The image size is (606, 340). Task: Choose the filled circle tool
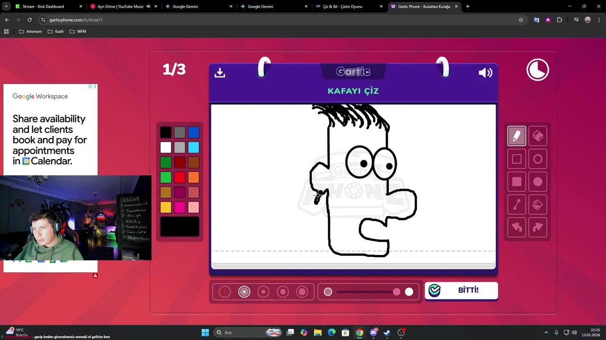click(x=538, y=182)
